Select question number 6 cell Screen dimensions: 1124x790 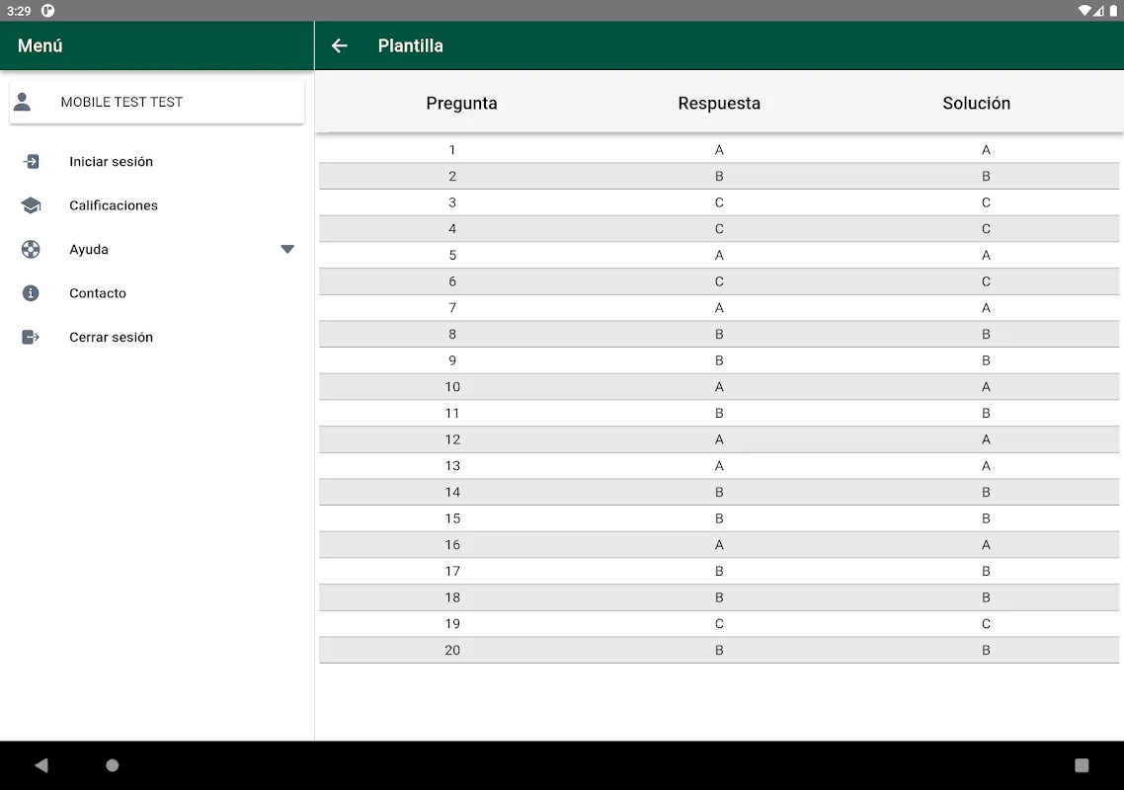coord(452,281)
